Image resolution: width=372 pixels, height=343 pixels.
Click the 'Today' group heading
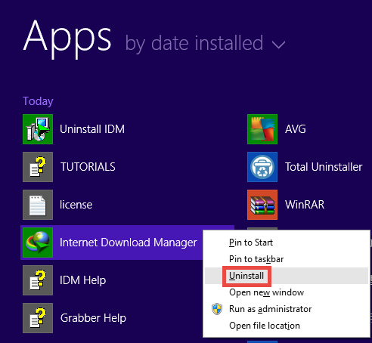tap(38, 101)
